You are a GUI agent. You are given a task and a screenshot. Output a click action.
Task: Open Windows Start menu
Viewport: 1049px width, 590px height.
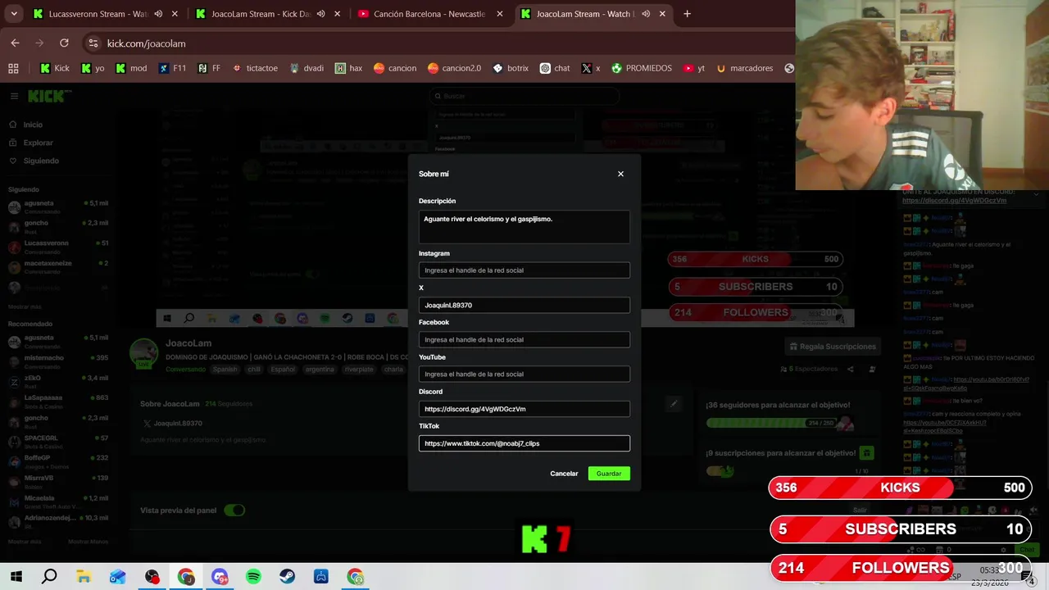click(16, 577)
